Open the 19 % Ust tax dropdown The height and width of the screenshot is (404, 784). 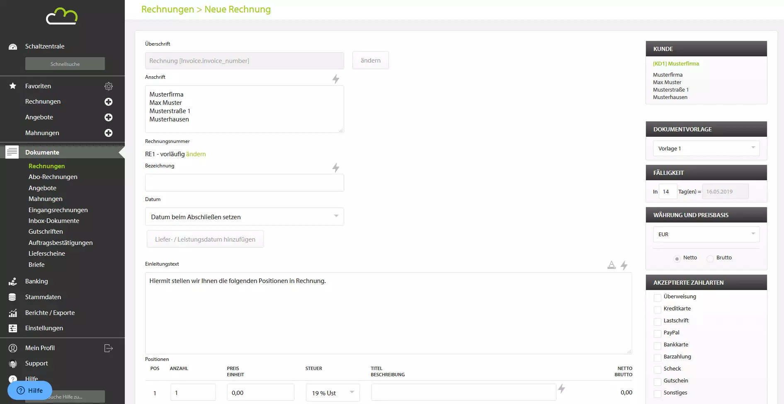click(333, 393)
